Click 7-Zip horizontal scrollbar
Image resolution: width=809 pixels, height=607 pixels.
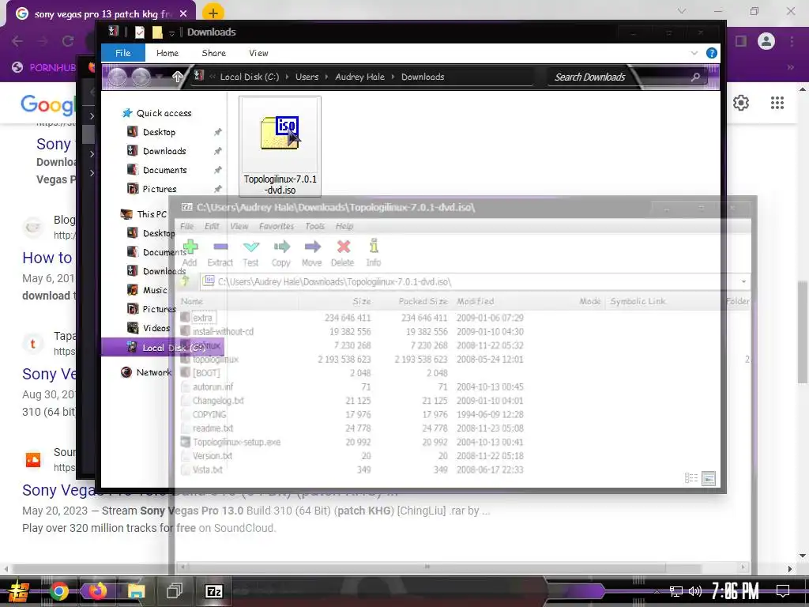(427, 567)
